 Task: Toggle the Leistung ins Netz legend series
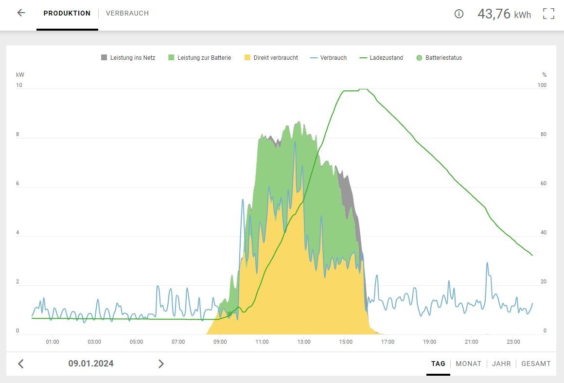click(x=128, y=57)
